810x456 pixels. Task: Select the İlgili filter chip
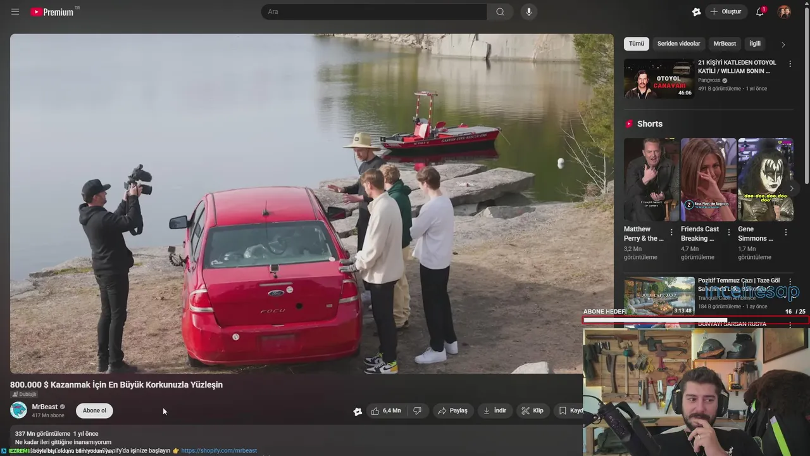click(x=755, y=44)
